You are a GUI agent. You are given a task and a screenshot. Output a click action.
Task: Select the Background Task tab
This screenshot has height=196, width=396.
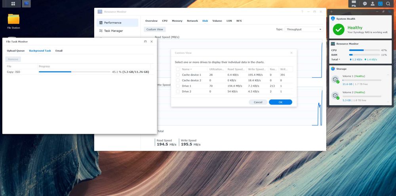tap(40, 50)
